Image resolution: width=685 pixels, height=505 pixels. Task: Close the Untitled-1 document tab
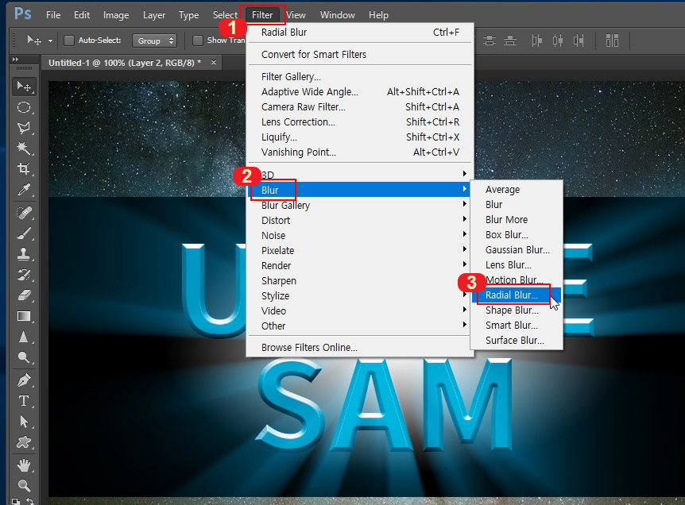[x=214, y=63]
